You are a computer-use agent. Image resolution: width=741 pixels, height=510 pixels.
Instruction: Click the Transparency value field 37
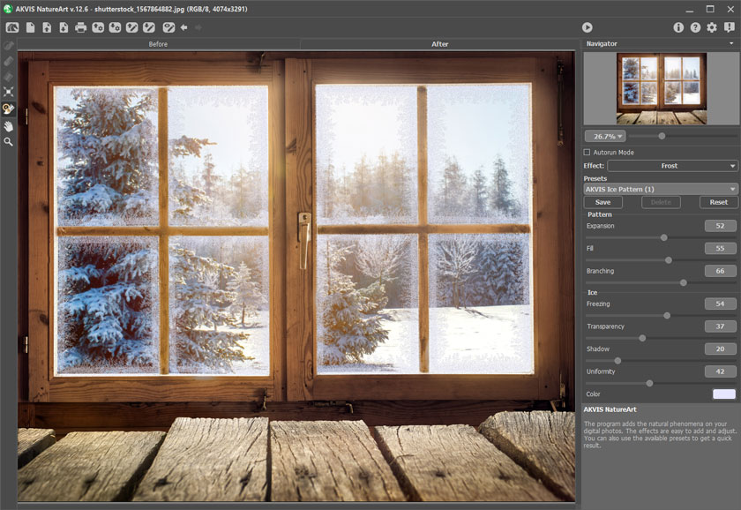(x=720, y=326)
